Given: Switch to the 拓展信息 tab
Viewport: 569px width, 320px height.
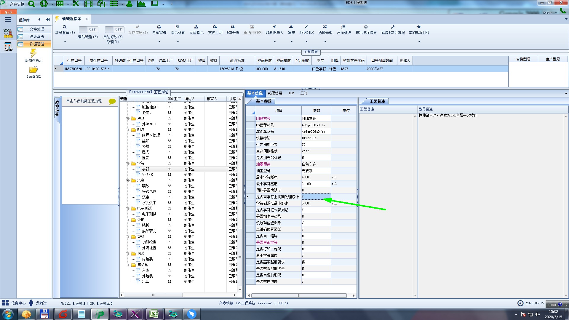Looking at the screenshot, I should point(275,93).
